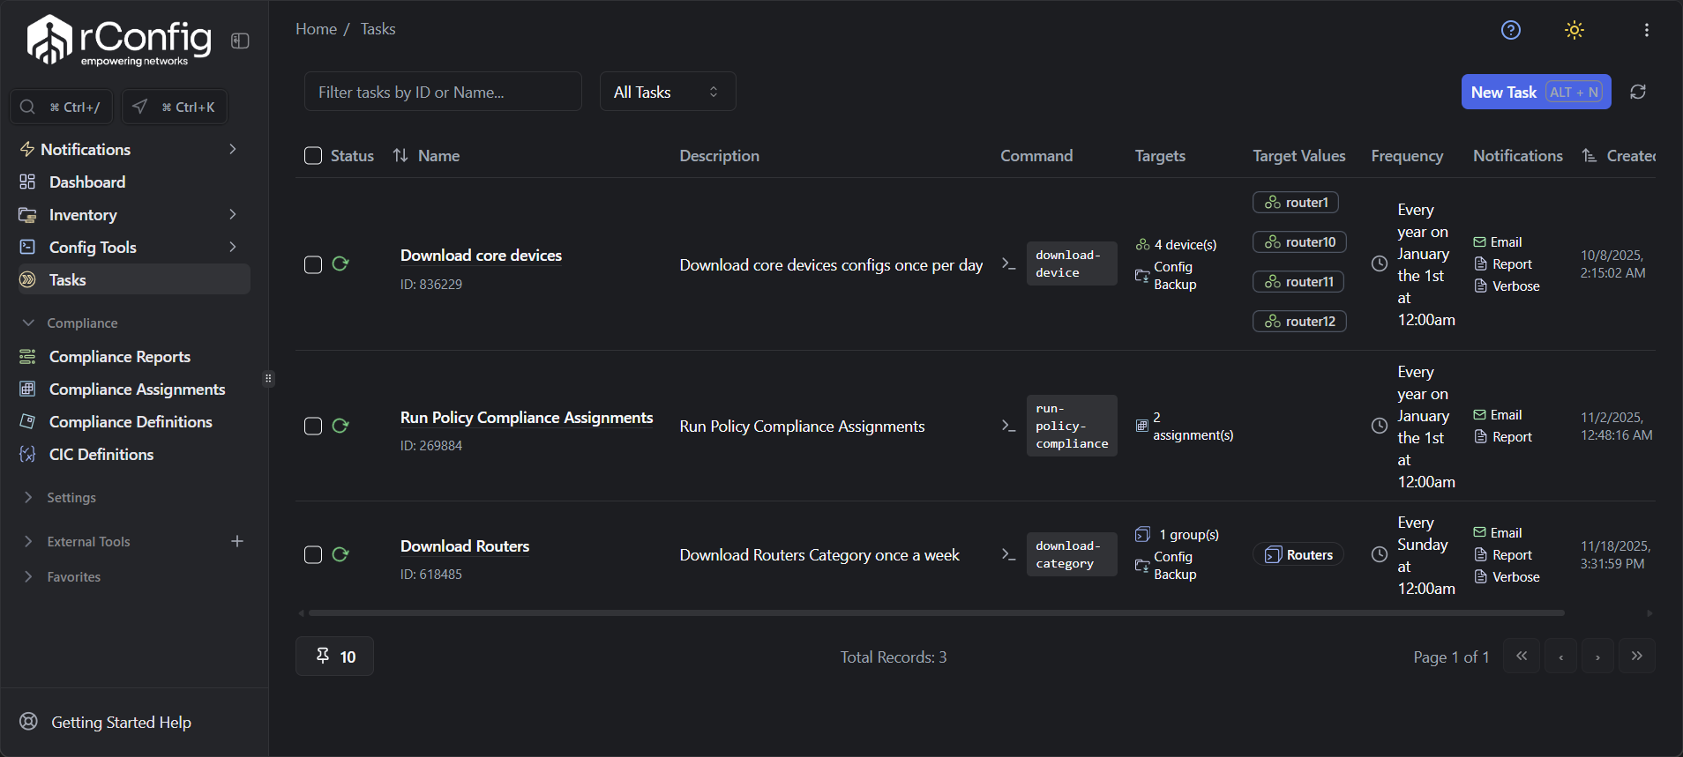The height and width of the screenshot is (757, 1683).
Task: Click clock icon in Download core devices frequency
Action: point(1380,263)
